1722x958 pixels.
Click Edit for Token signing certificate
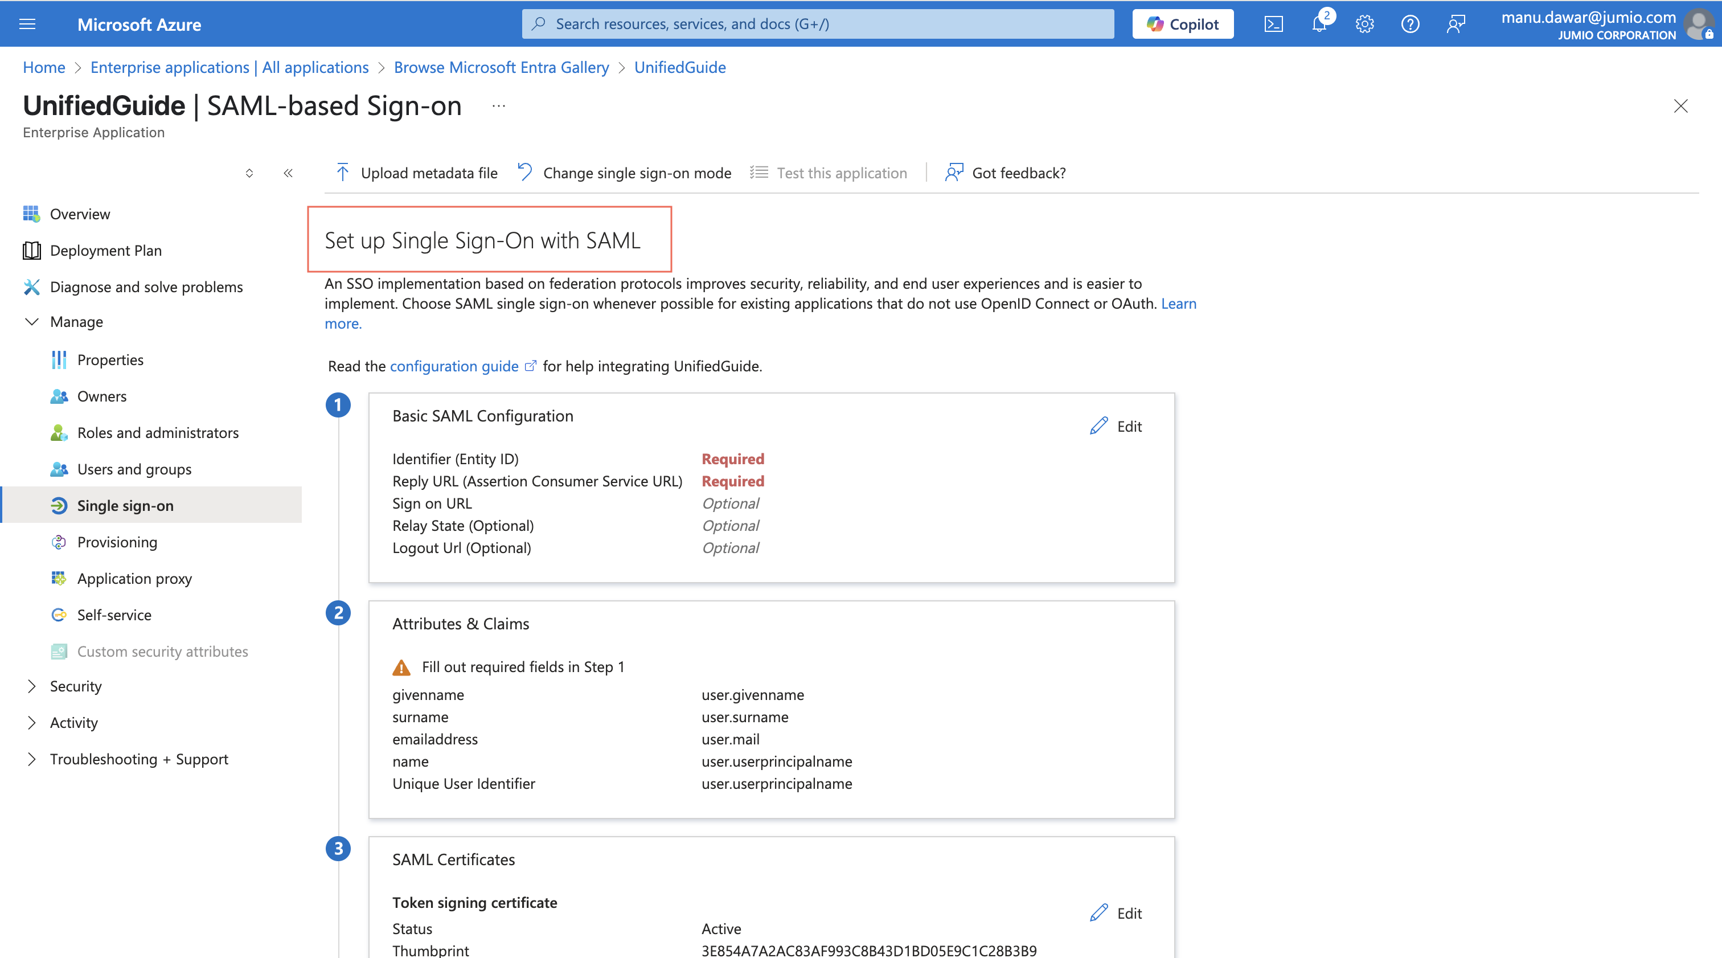tap(1116, 913)
